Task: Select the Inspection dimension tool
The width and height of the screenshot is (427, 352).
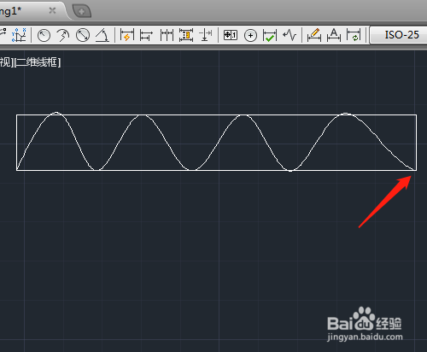Action: [270, 35]
